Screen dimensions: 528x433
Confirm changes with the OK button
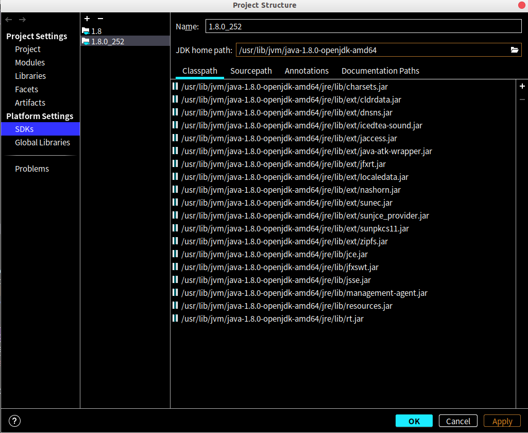coord(414,421)
